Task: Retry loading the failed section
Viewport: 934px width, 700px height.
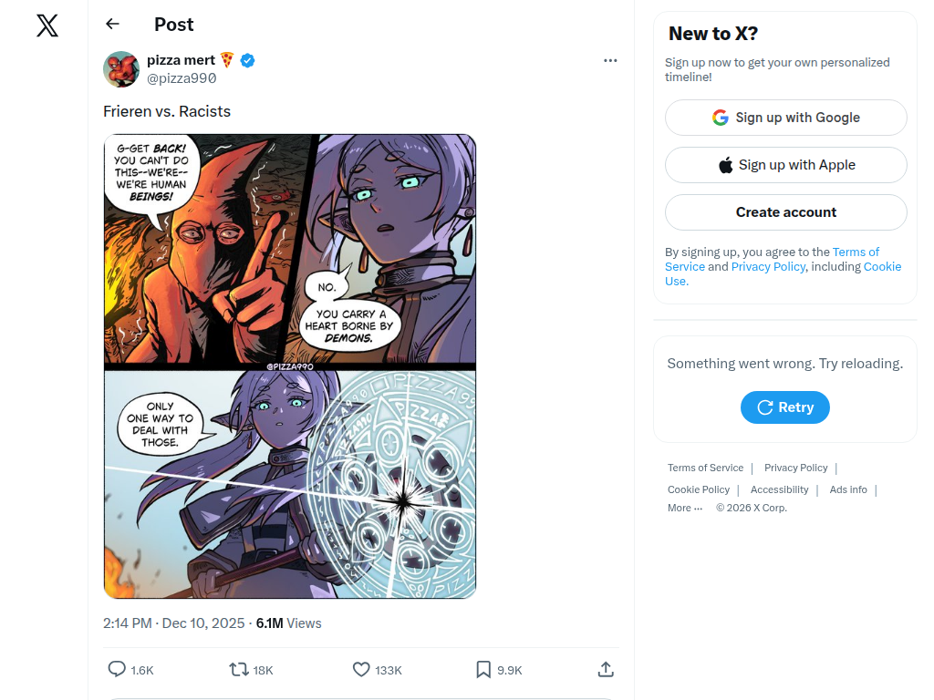Action: pos(784,407)
